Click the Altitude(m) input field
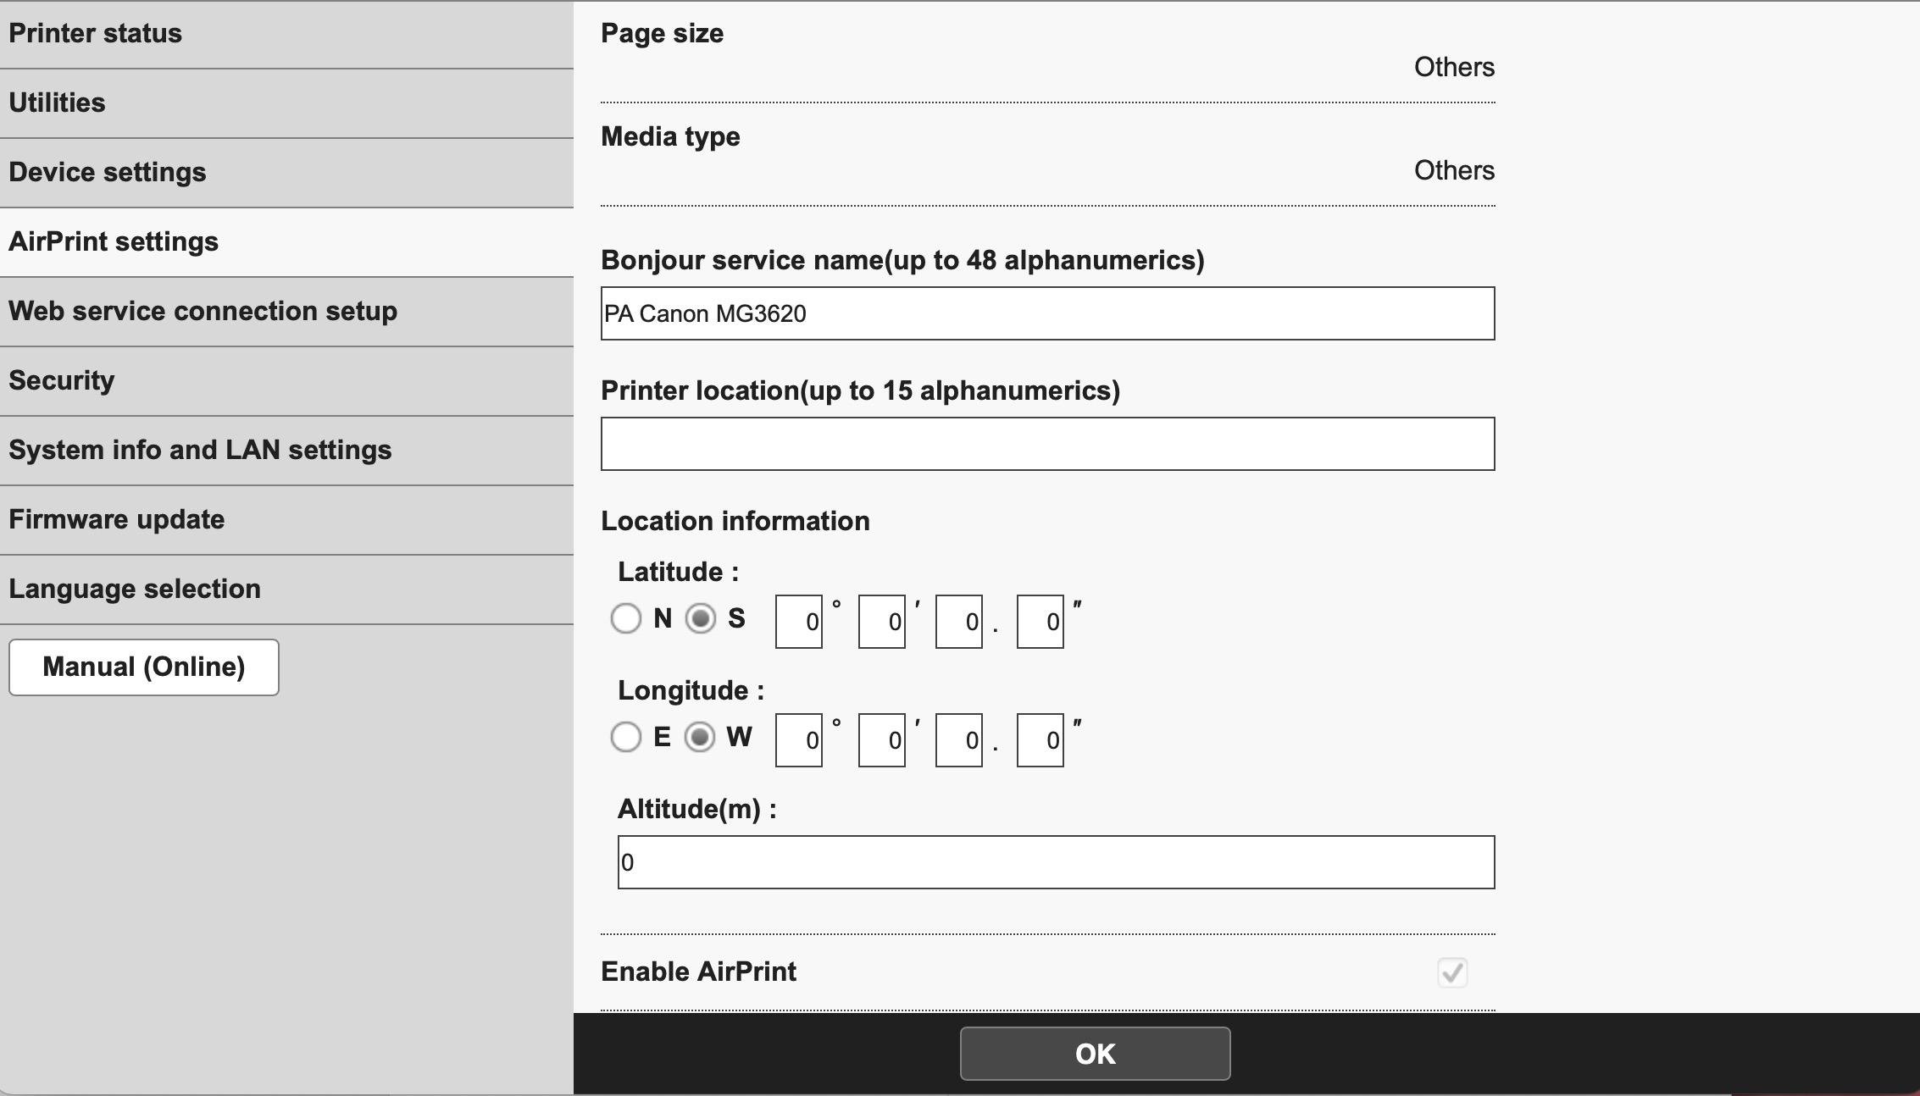 pyautogui.click(x=1056, y=863)
